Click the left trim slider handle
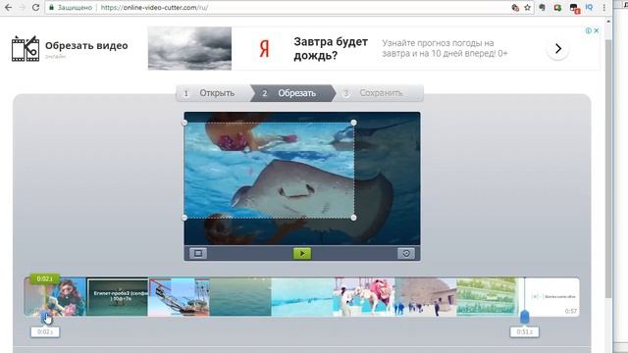 click(x=45, y=318)
